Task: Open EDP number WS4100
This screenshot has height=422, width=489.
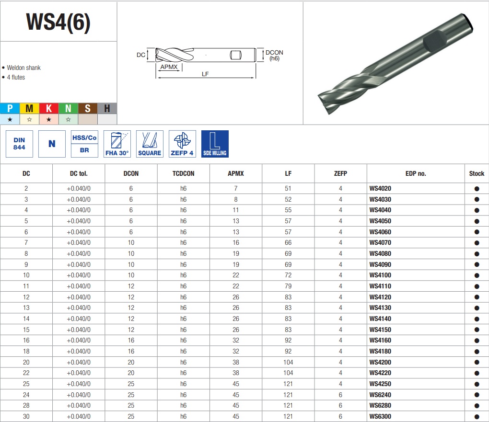Action: [x=380, y=275]
